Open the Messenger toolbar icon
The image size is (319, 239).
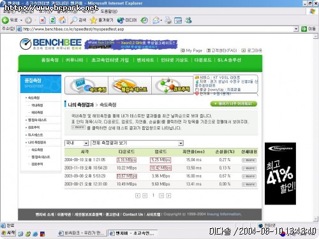point(188,20)
